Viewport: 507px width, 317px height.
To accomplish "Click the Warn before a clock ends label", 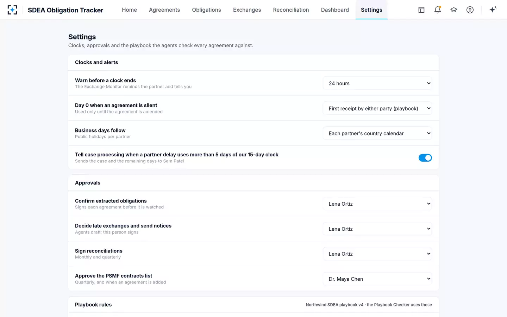I will 105,80.
